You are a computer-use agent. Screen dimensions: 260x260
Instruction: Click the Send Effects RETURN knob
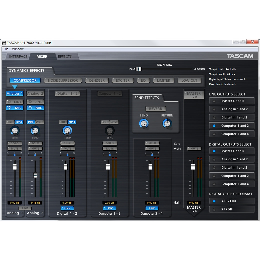[167, 124]
